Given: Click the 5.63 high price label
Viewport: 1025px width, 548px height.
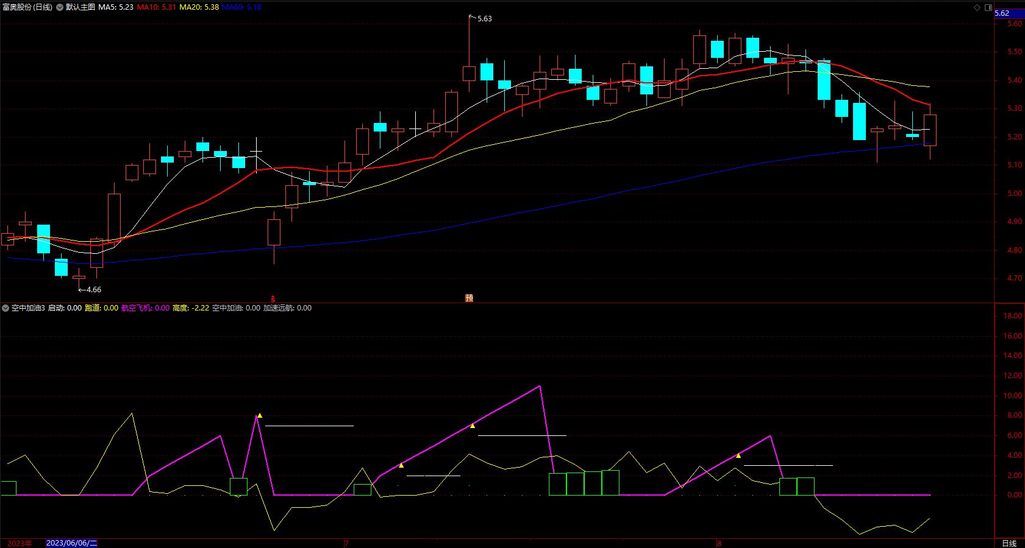Looking at the screenshot, I should pyautogui.click(x=485, y=19).
